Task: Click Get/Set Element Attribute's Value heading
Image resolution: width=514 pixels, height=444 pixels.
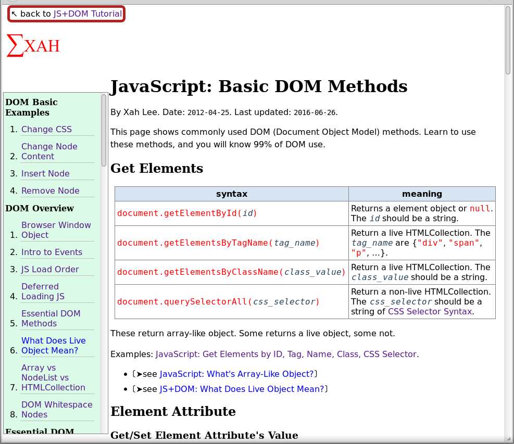Action: [x=204, y=435]
